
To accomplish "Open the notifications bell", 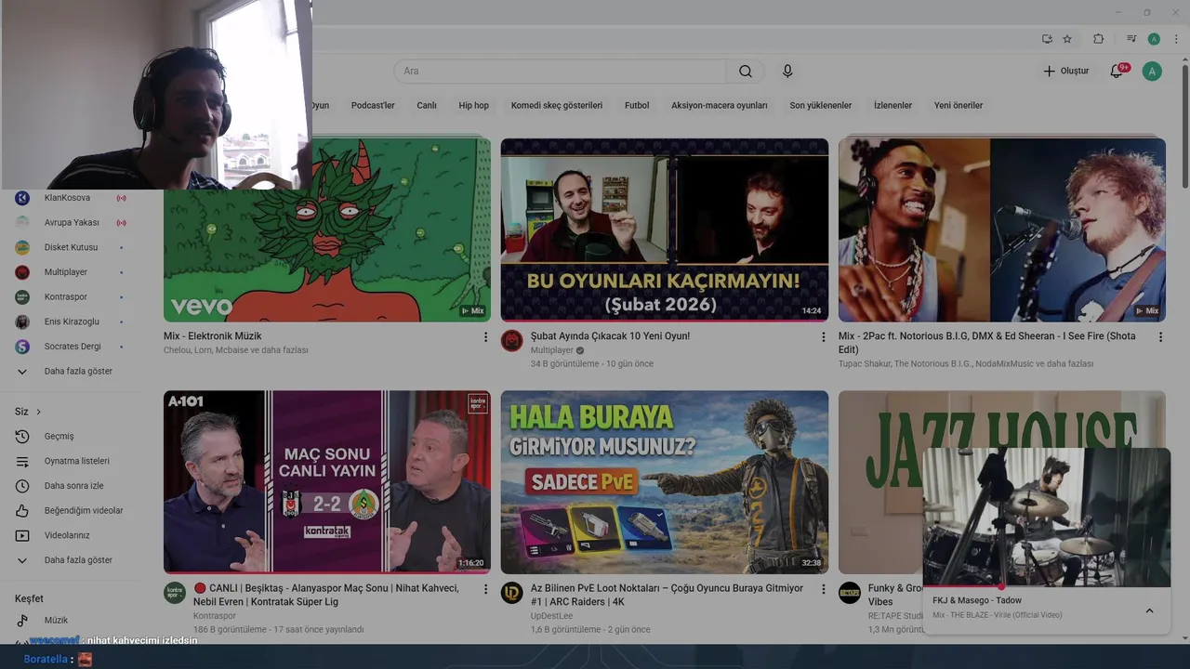I will [x=1117, y=71].
